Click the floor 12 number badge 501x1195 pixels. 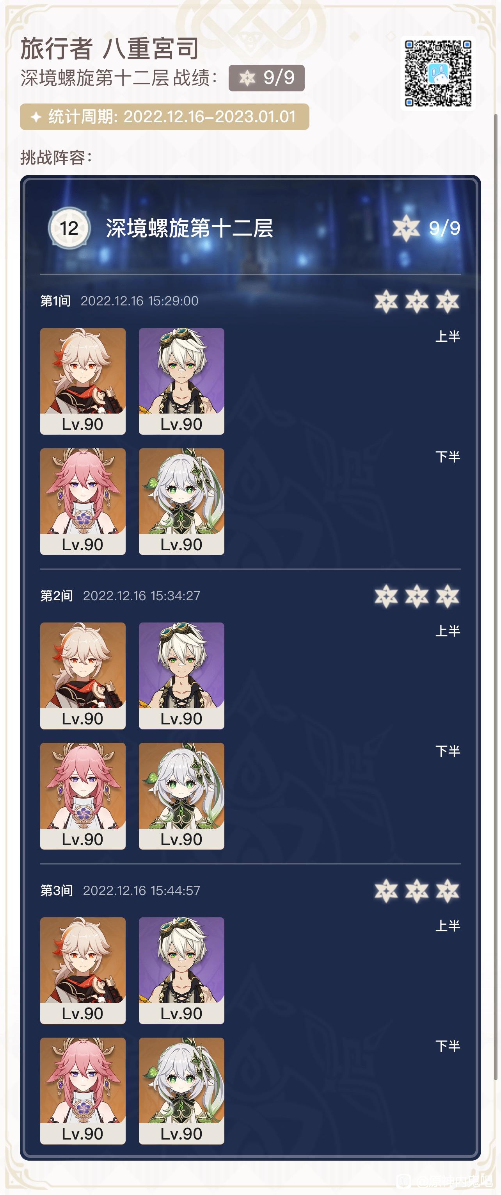click(x=69, y=228)
